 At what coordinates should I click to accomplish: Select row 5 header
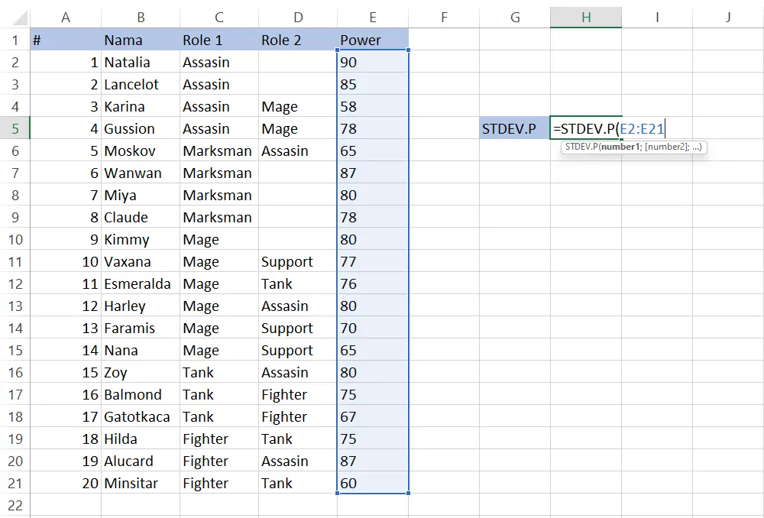tap(15, 128)
